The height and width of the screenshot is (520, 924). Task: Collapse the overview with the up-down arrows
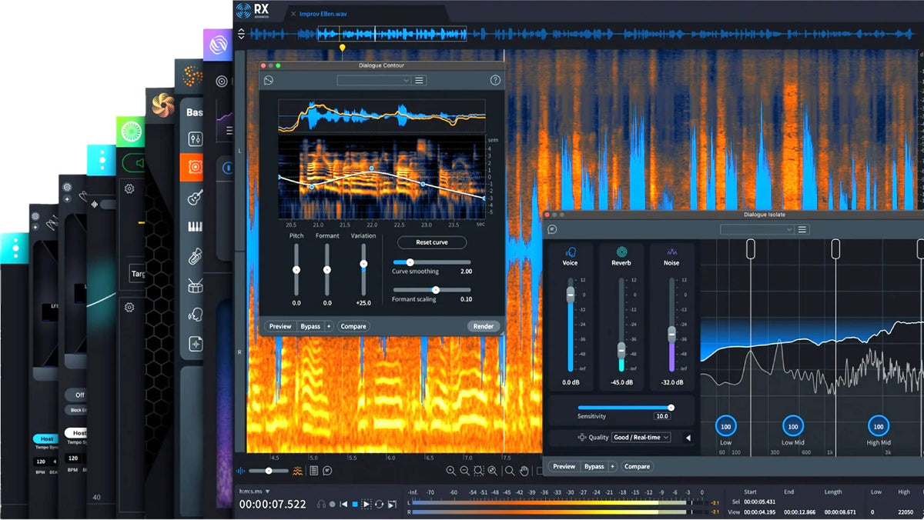tap(241, 34)
